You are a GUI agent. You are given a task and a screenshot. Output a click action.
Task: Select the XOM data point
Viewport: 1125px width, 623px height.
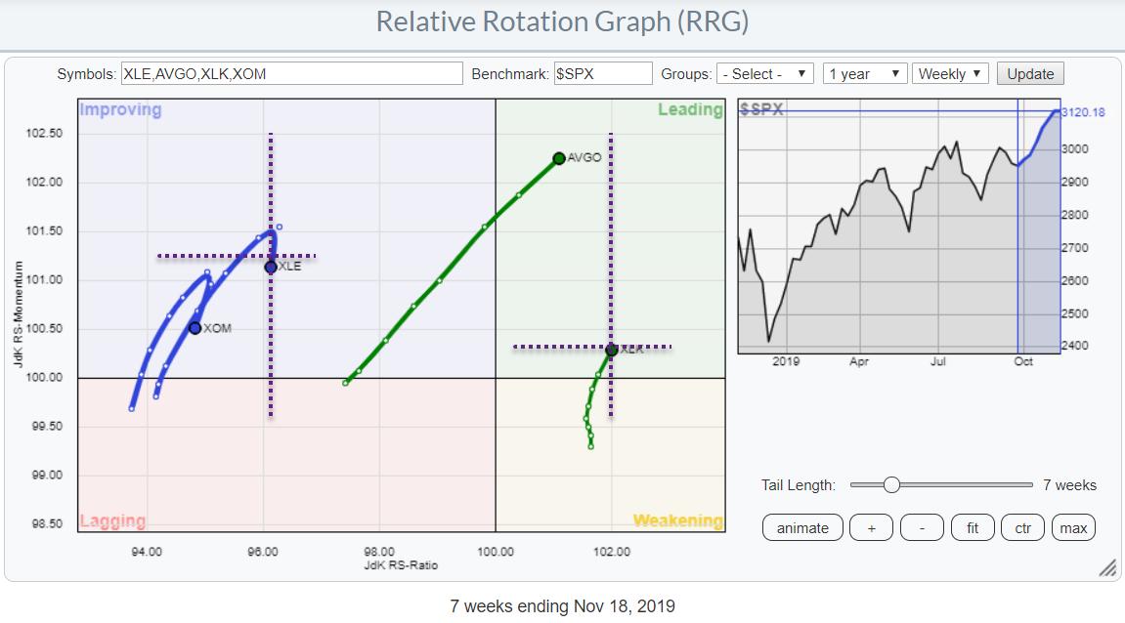(195, 328)
